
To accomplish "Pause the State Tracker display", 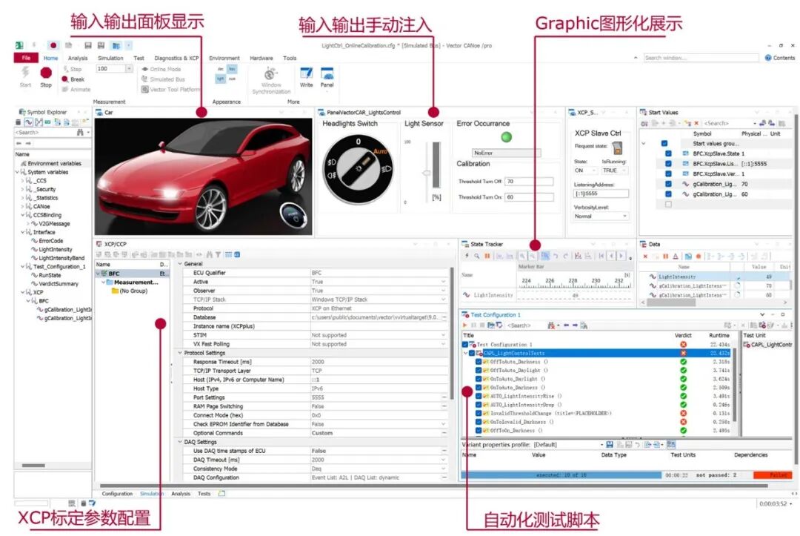I will click(x=487, y=256).
